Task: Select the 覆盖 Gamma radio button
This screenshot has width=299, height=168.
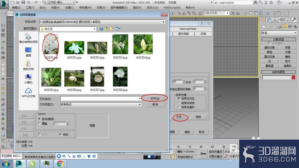Action: click(x=39, y=123)
